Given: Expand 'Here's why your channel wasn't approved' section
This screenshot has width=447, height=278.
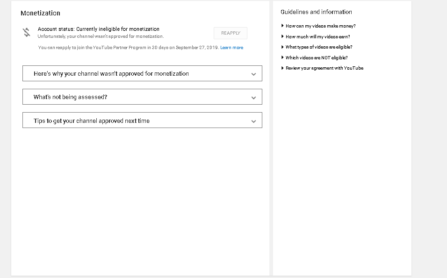Looking at the screenshot, I should pyautogui.click(x=142, y=73).
